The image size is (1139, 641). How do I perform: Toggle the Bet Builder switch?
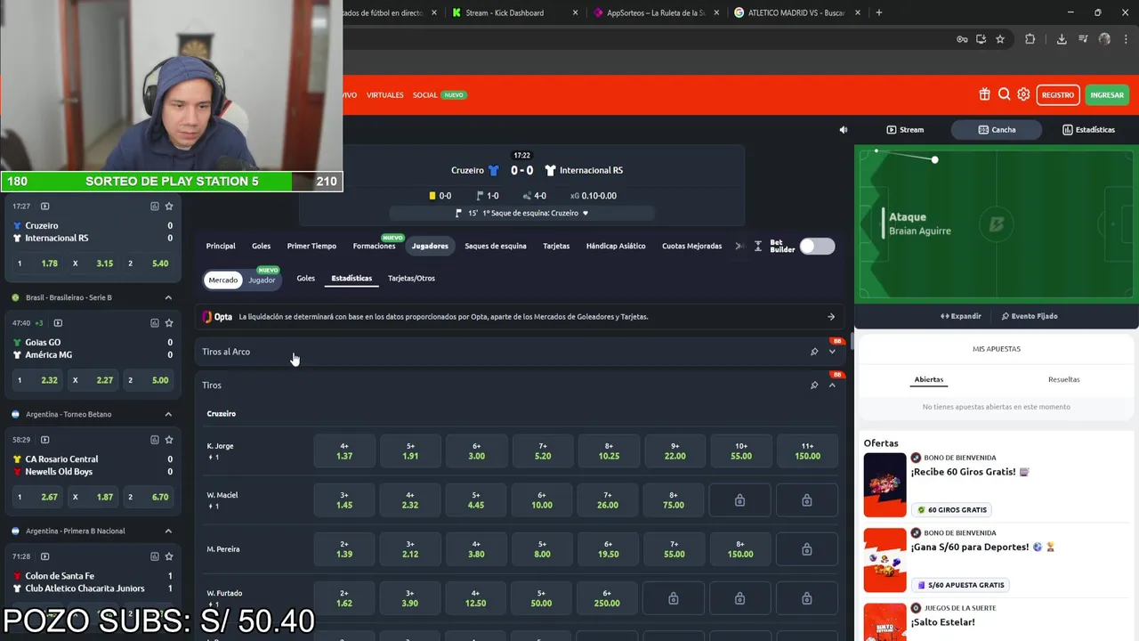(x=817, y=247)
